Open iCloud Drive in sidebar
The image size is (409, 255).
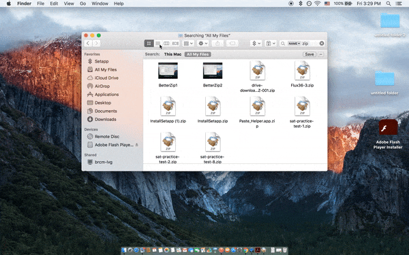(106, 78)
